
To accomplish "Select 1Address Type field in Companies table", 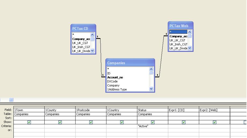I will pyautogui.click(x=128, y=89).
